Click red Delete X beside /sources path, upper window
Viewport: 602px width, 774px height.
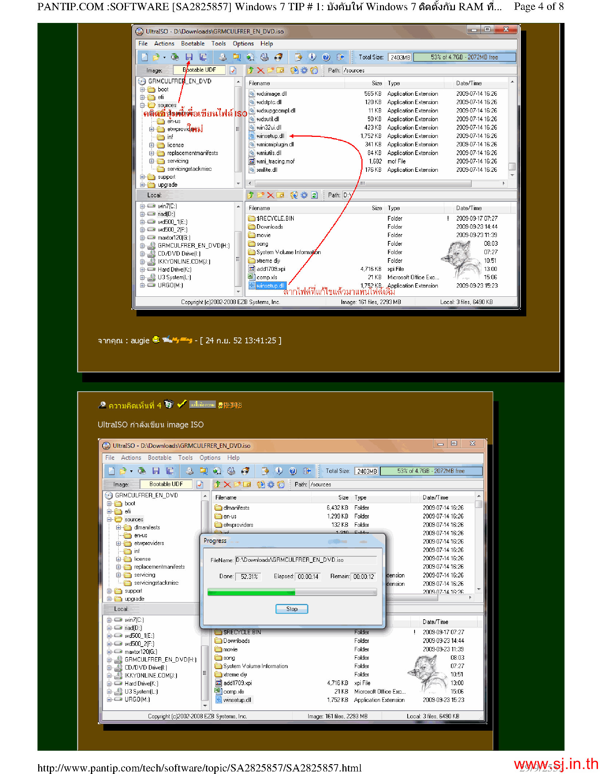point(261,70)
